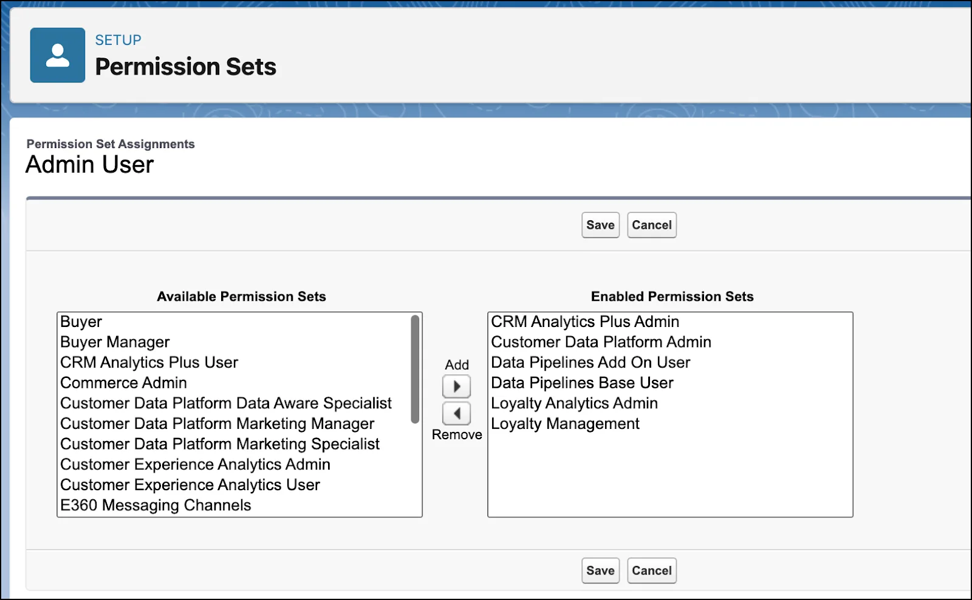Select Buyer Manager permission set
Screen dimensions: 972x600
115,342
